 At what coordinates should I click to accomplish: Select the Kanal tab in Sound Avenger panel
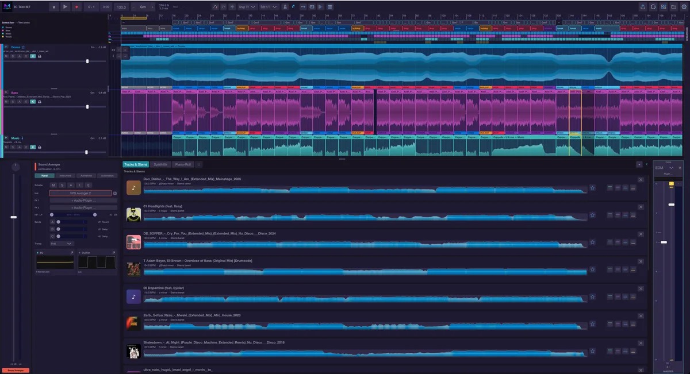(44, 175)
